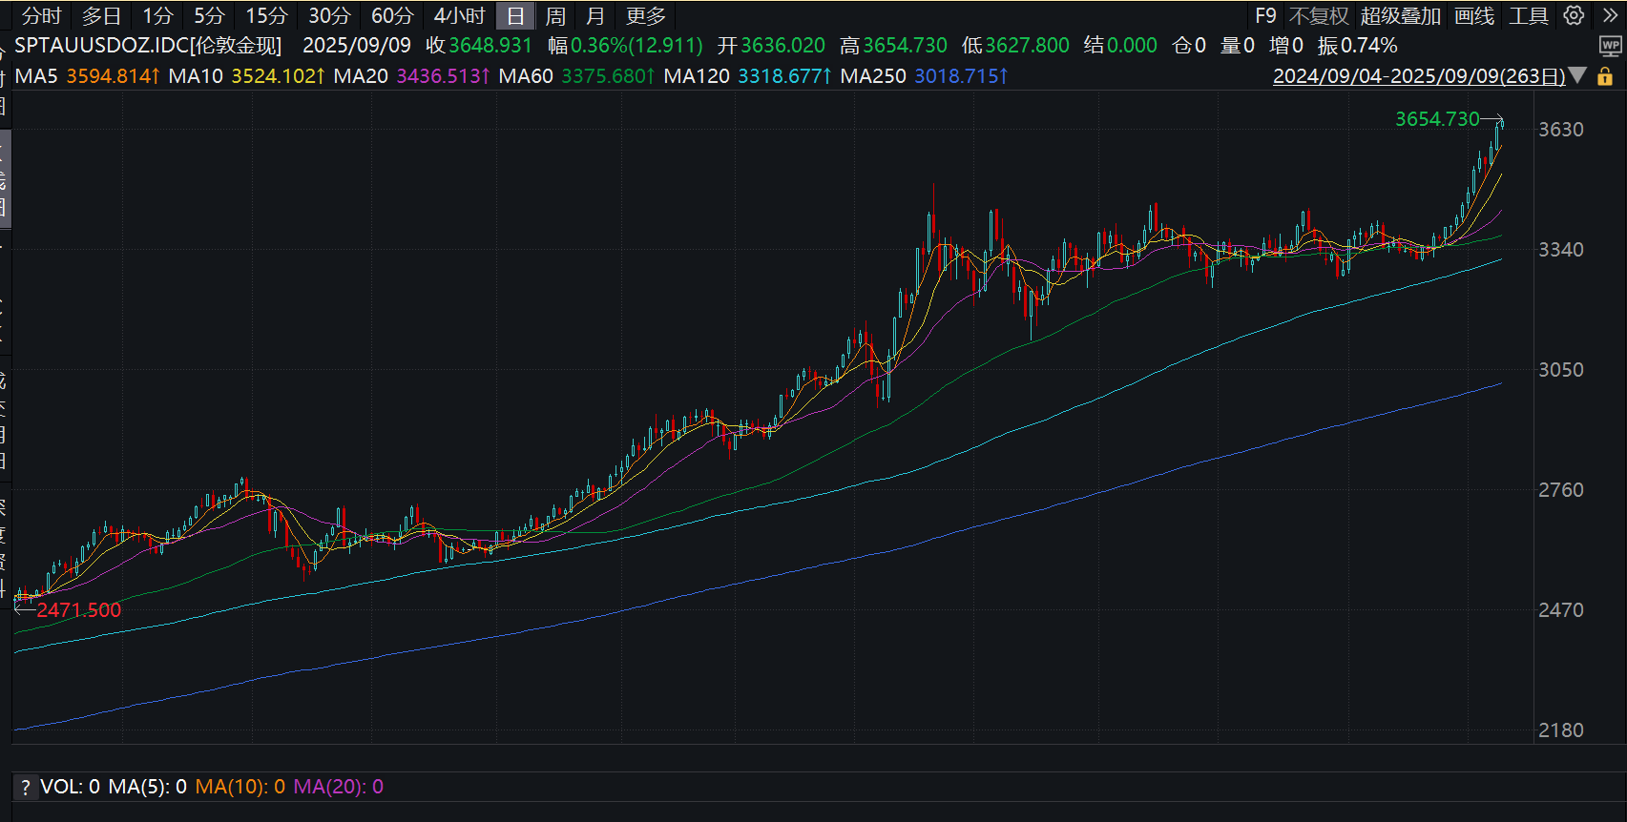
Task: Click the 2471.500 low price marker
Action: (x=79, y=610)
